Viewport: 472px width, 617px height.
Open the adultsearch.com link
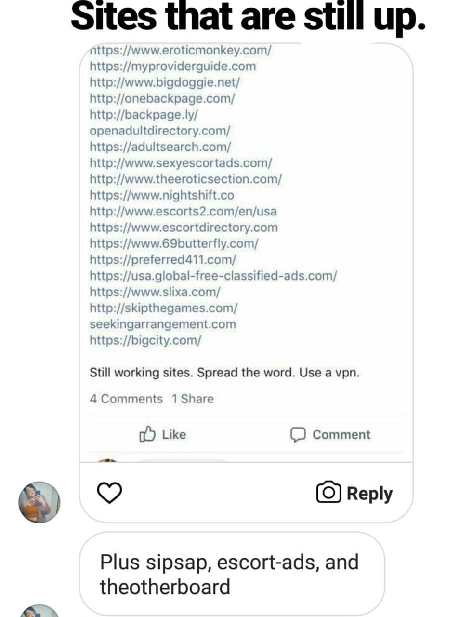[160, 147]
